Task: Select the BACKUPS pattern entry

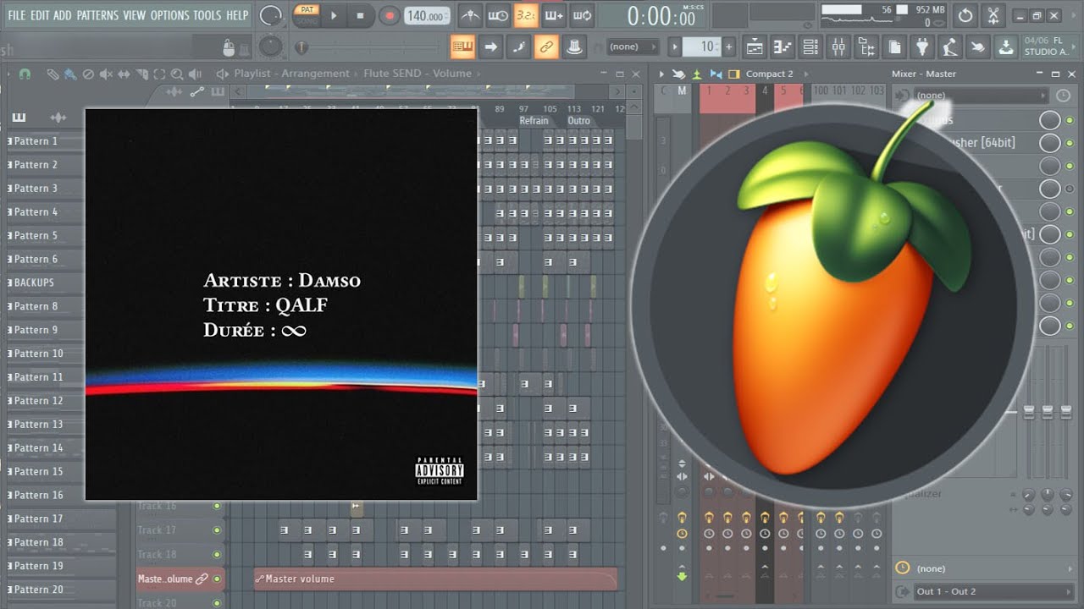Action: pos(45,283)
